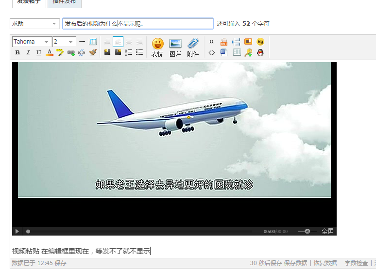Viewport: 376px width, 269px height.
Task: Open the 求助 thread category dropdown
Action: tap(34, 24)
